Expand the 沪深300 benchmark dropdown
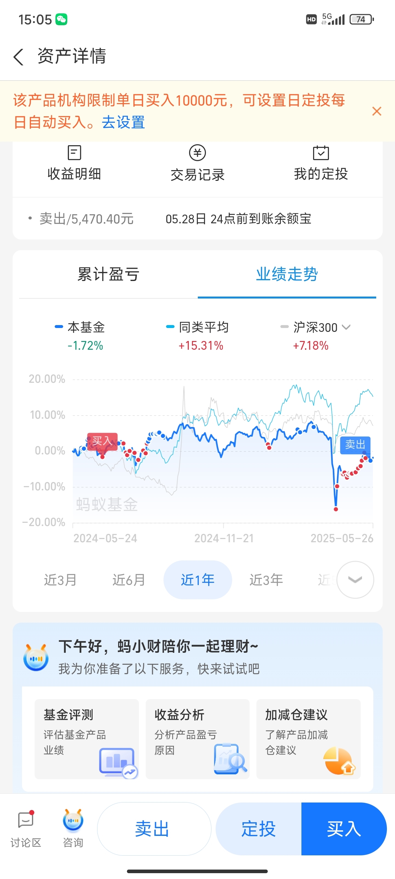Viewport: 395px width, 879px height. point(346,327)
